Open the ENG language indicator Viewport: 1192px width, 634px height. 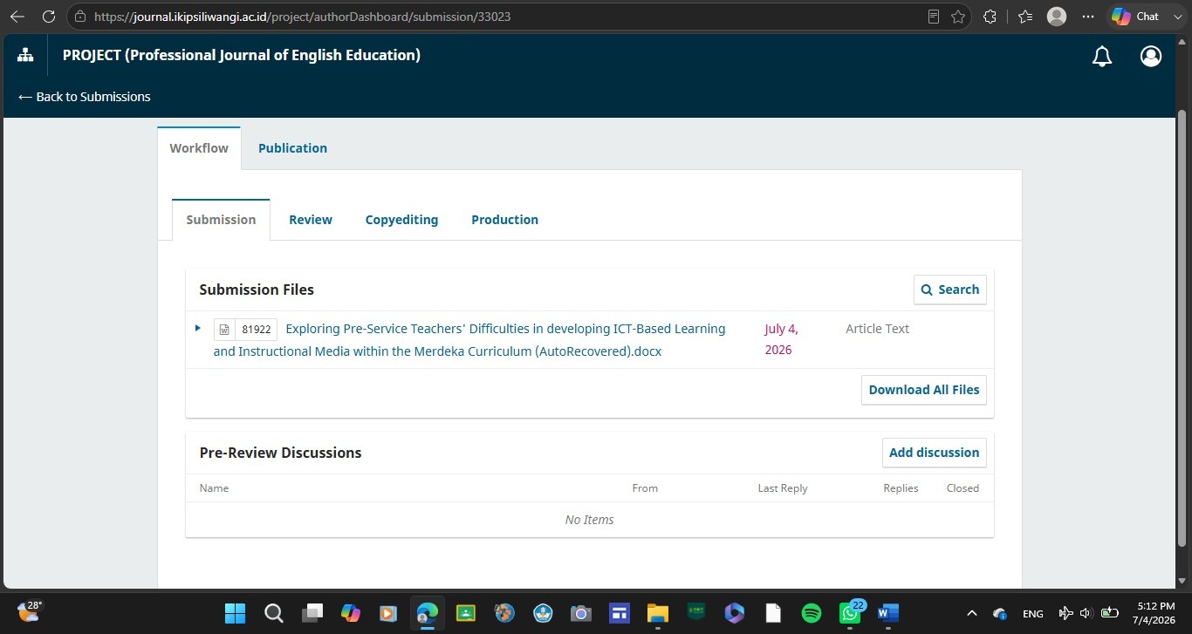coord(1033,613)
